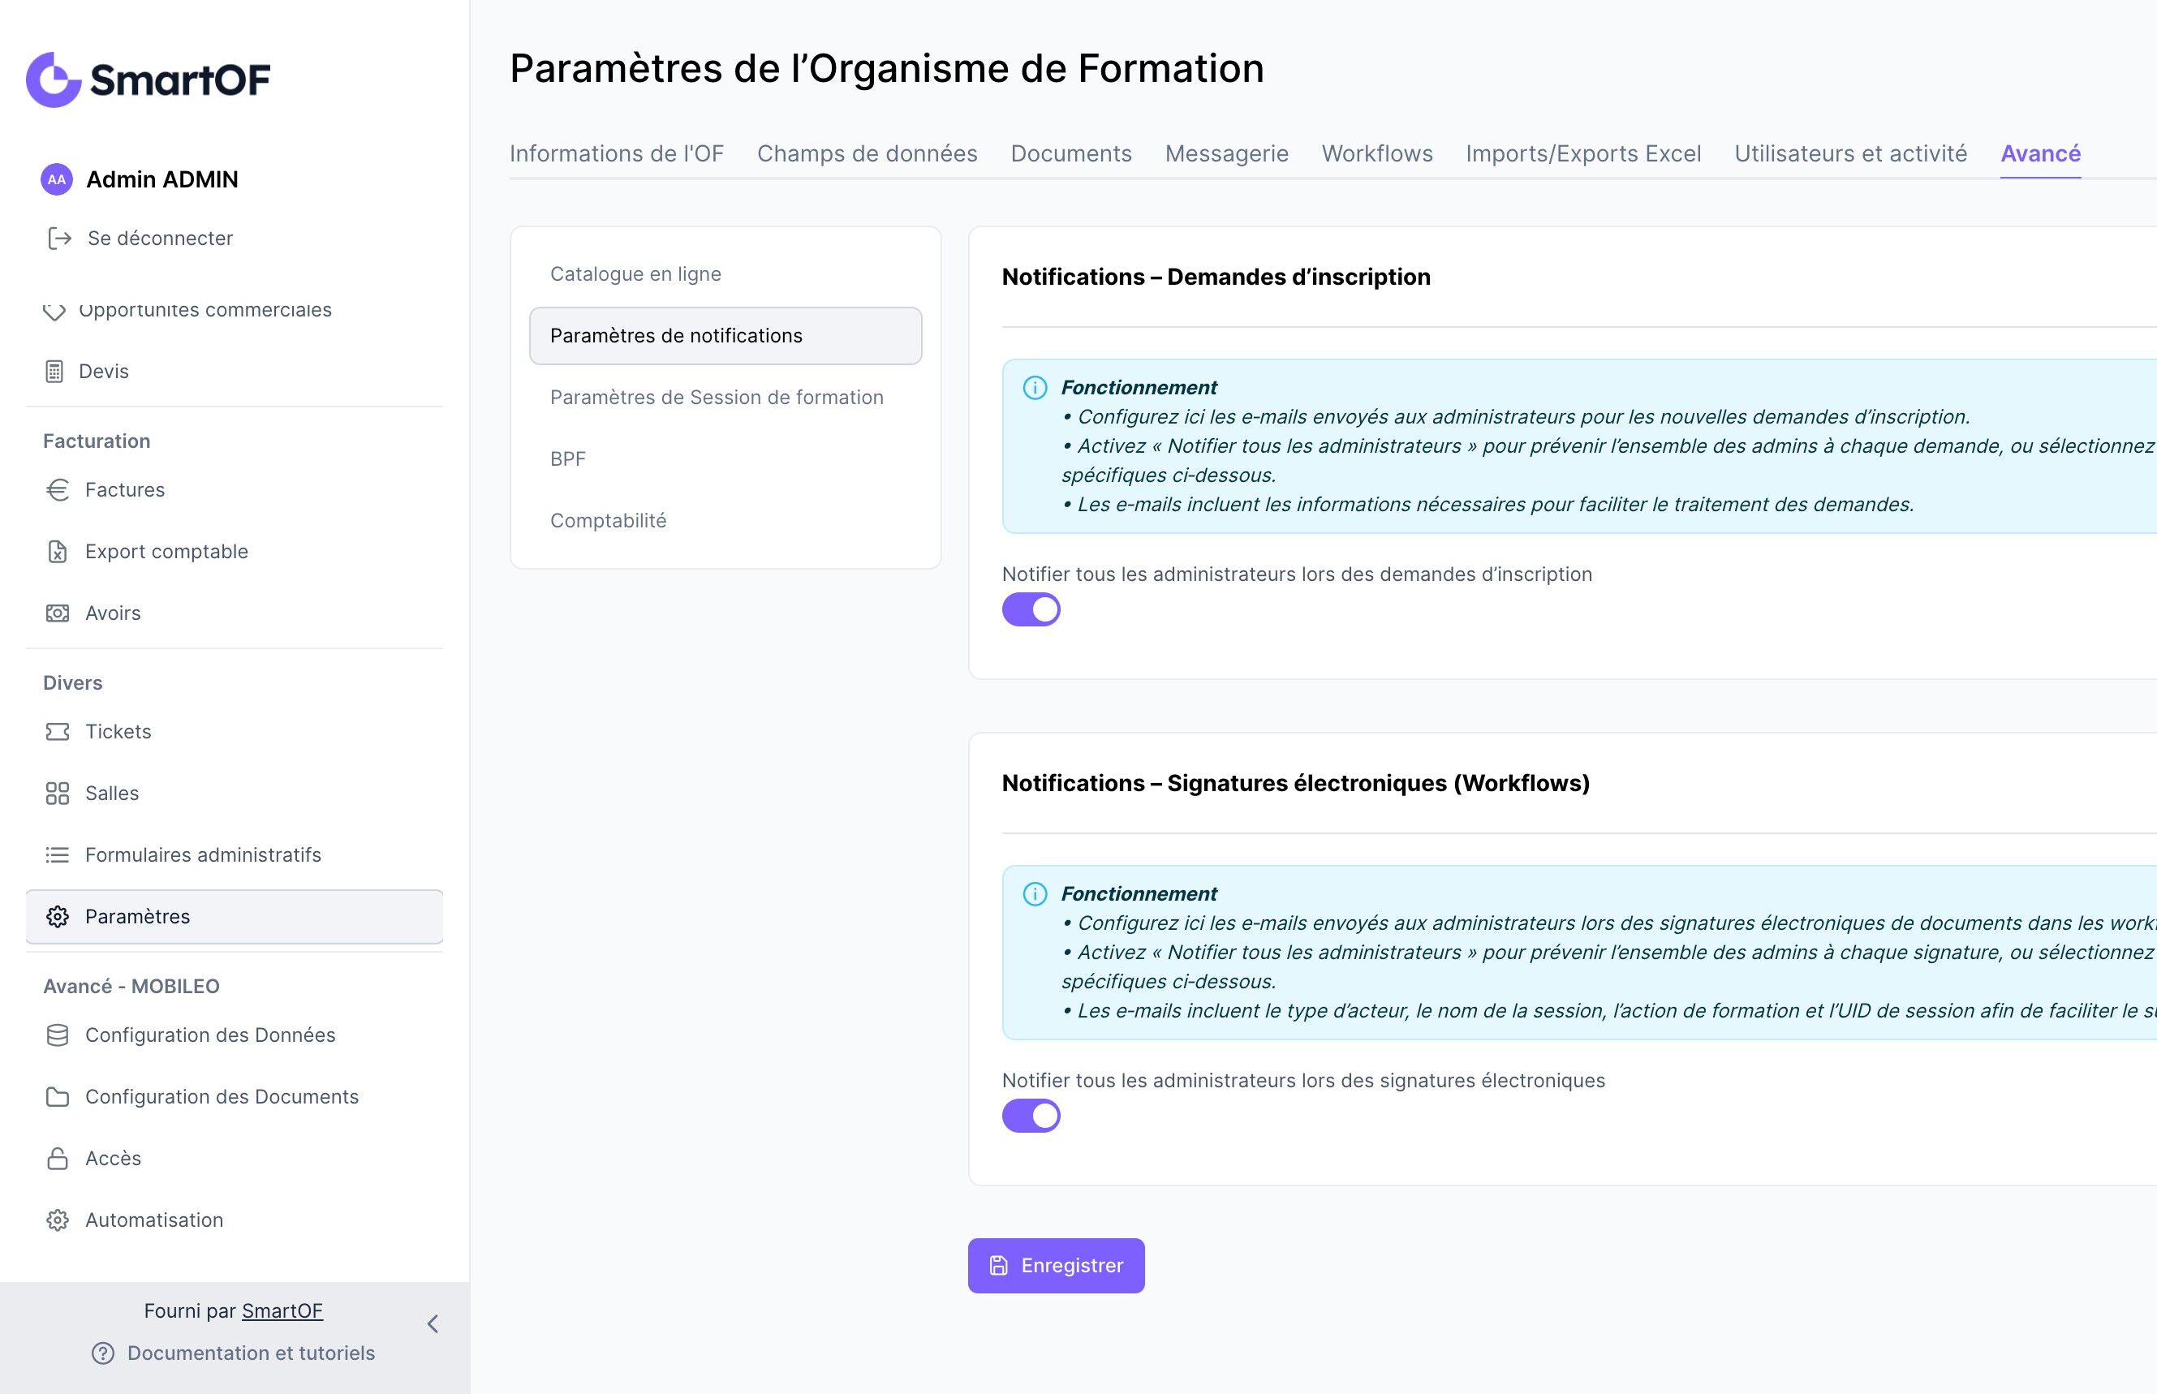Click the Configuration des Données database icon
This screenshot has width=2157, height=1394.
coord(57,1035)
